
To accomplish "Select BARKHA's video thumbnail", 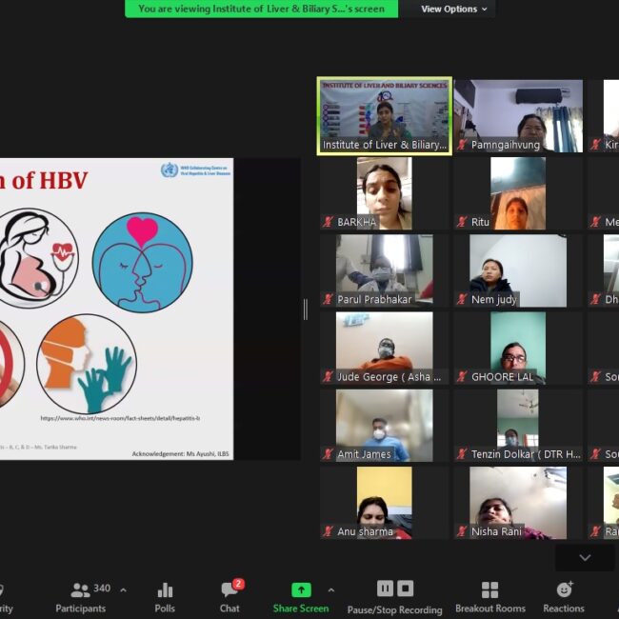I will pyautogui.click(x=384, y=192).
